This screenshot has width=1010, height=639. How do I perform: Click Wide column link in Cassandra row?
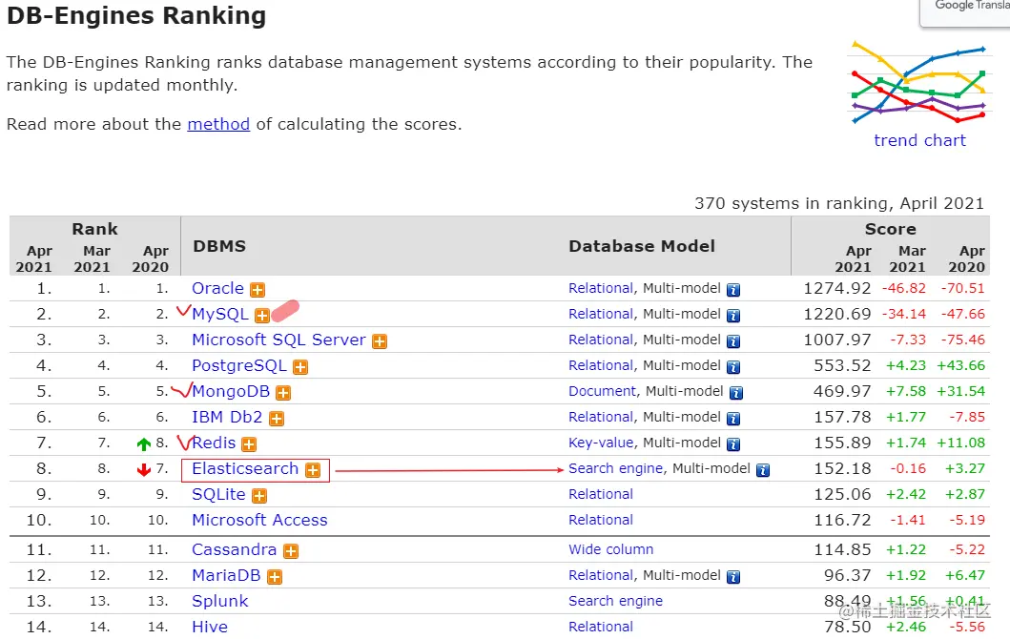click(610, 549)
